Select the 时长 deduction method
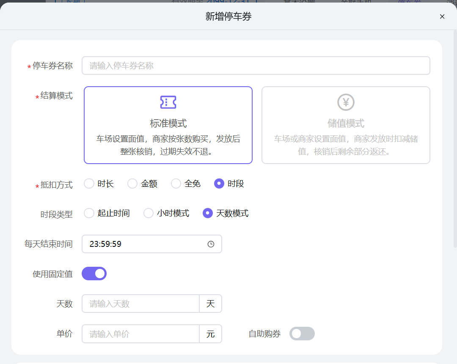457x364 pixels. [x=89, y=183]
